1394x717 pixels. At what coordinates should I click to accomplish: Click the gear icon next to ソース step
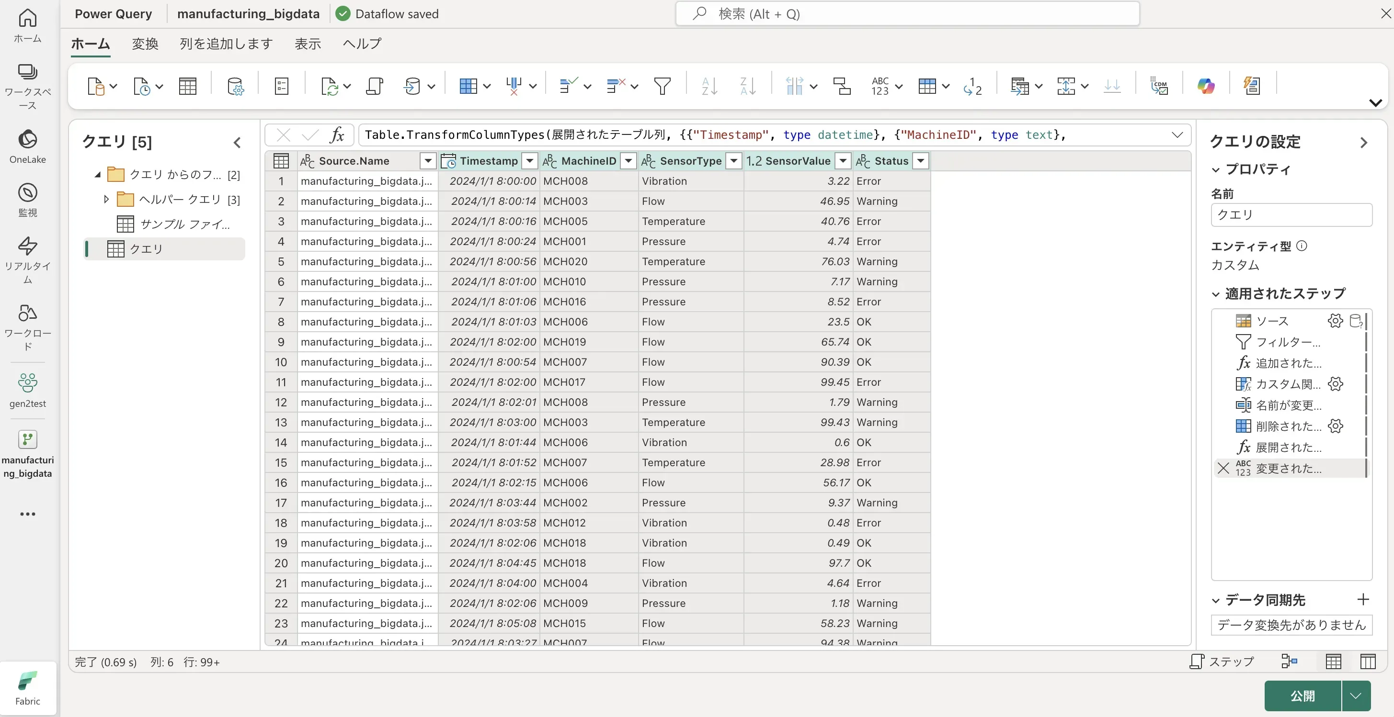1335,321
